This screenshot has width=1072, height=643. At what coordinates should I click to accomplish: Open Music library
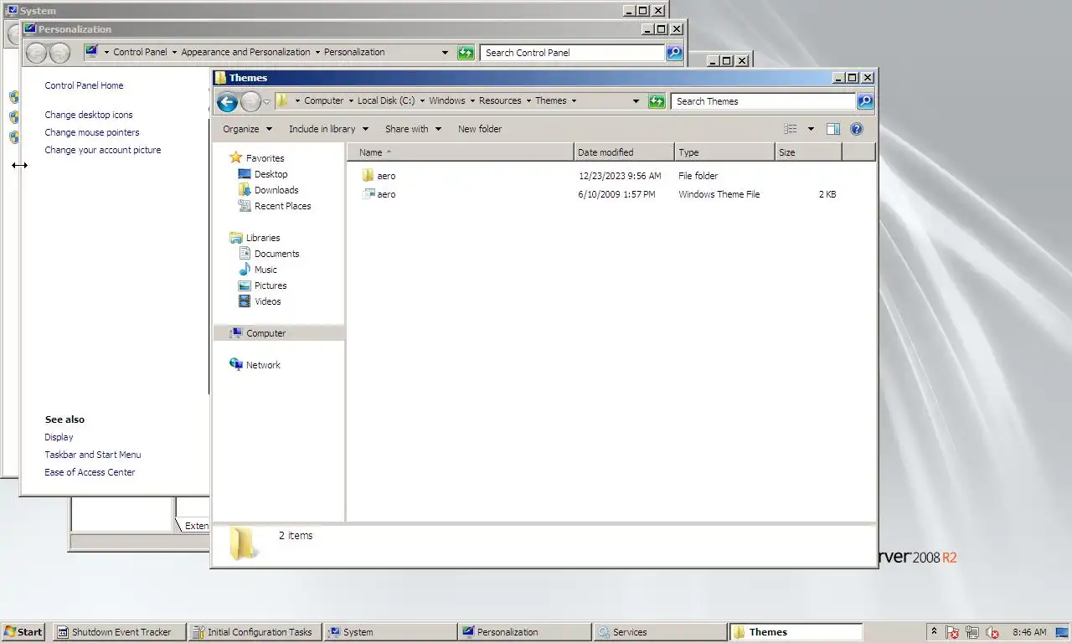coord(265,270)
